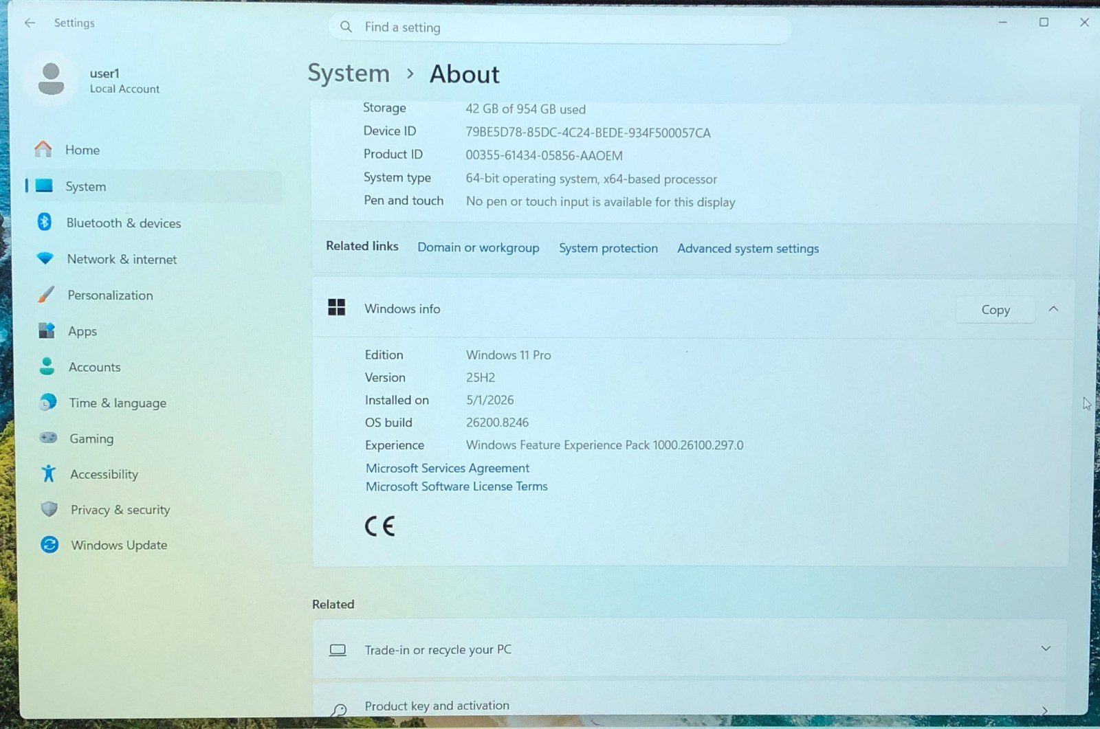Maximize the Settings window
The height and width of the screenshot is (729, 1100).
click(1044, 22)
